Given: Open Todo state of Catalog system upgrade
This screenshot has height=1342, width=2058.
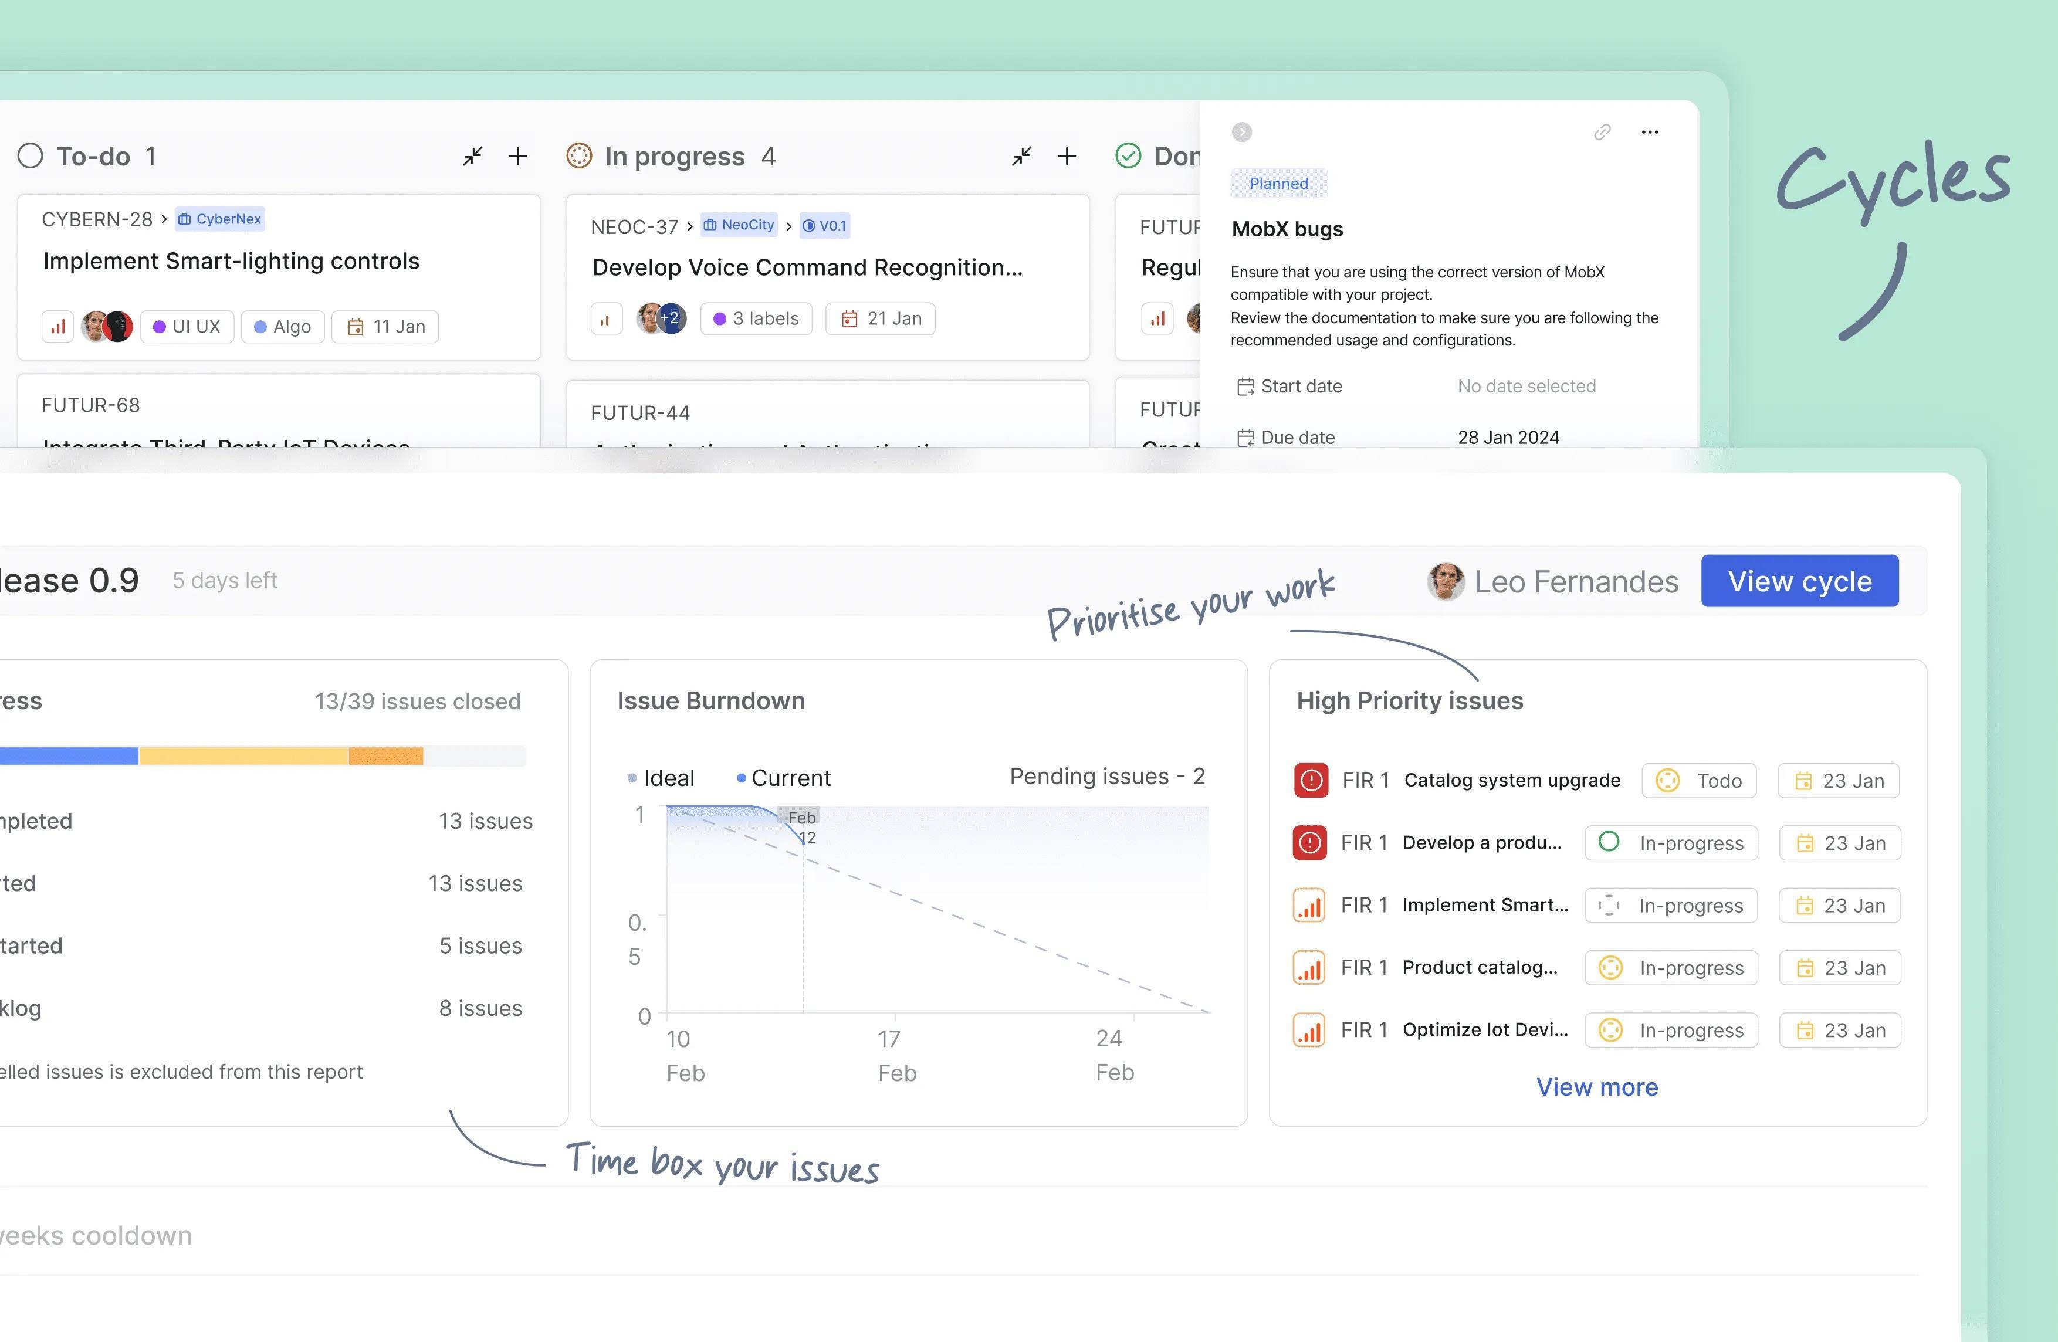Looking at the screenshot, I should 1699,781.
